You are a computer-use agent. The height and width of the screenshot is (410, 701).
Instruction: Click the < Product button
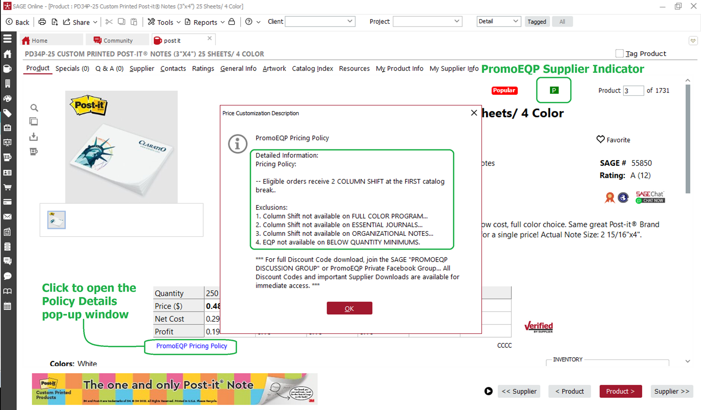(570, 391)
